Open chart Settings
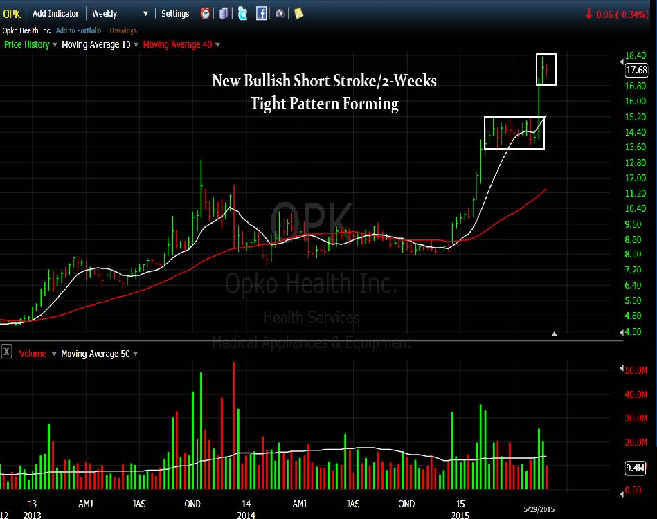 pyautogui.click(x=175, y=13)
